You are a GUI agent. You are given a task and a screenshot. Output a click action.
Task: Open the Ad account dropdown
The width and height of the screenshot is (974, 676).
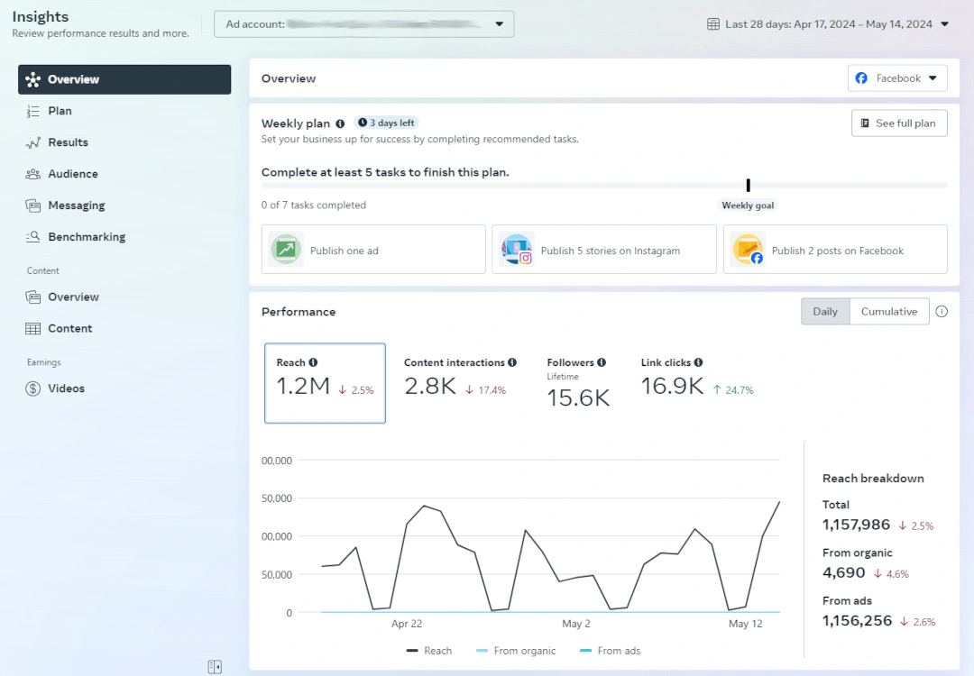(x=363, y=24)
